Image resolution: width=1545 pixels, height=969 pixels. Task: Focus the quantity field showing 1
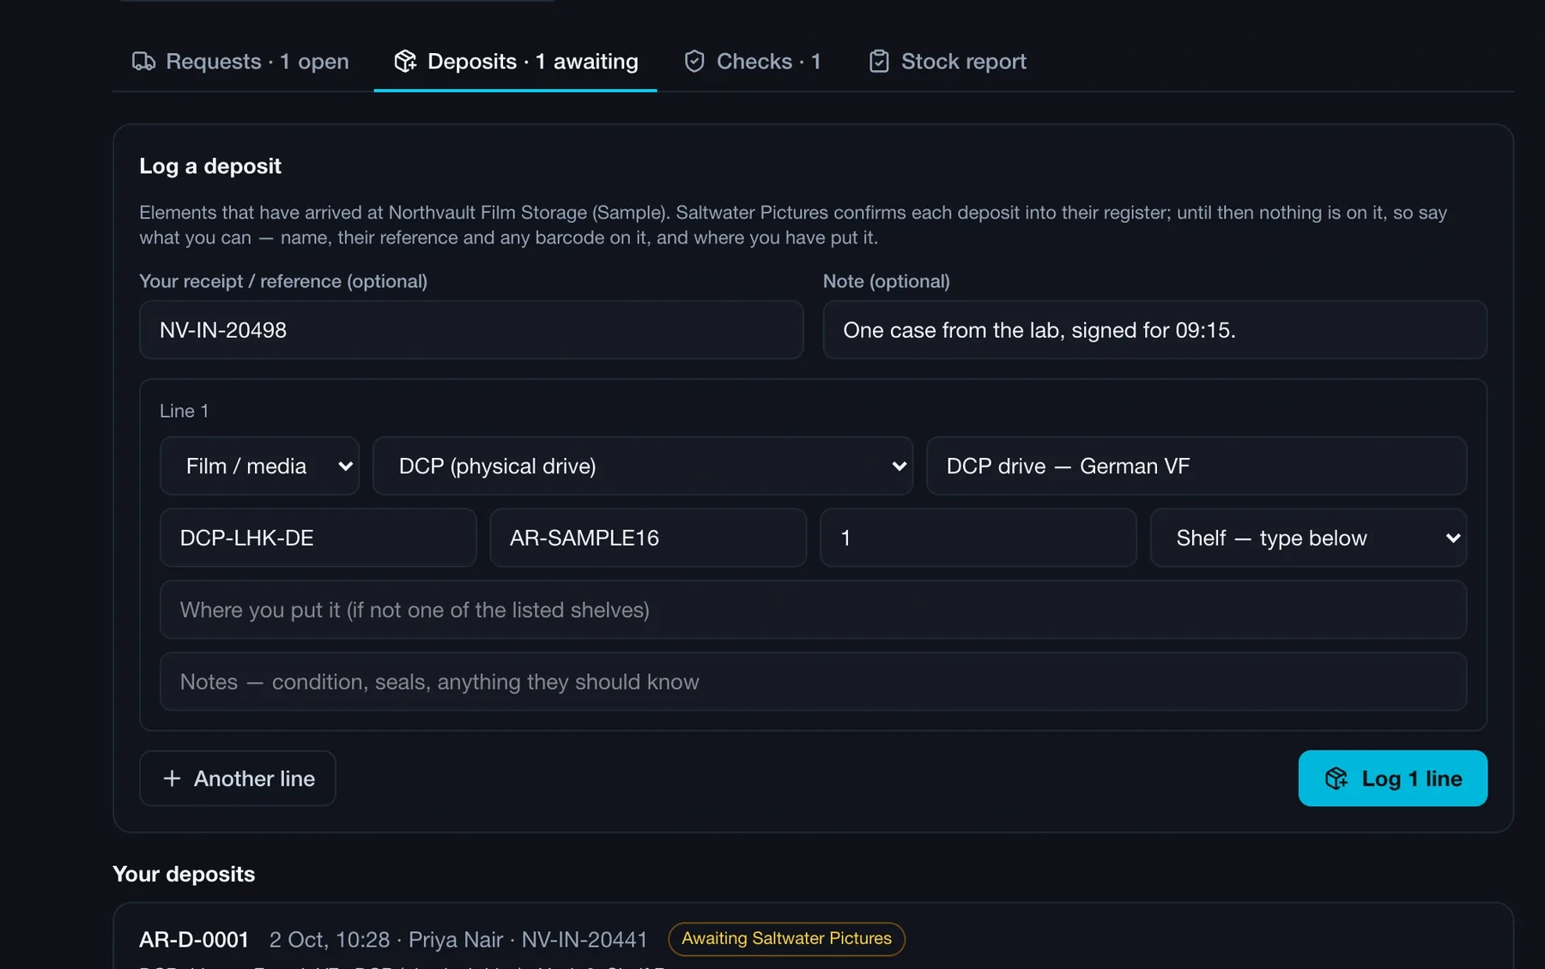tap(978, 539)
